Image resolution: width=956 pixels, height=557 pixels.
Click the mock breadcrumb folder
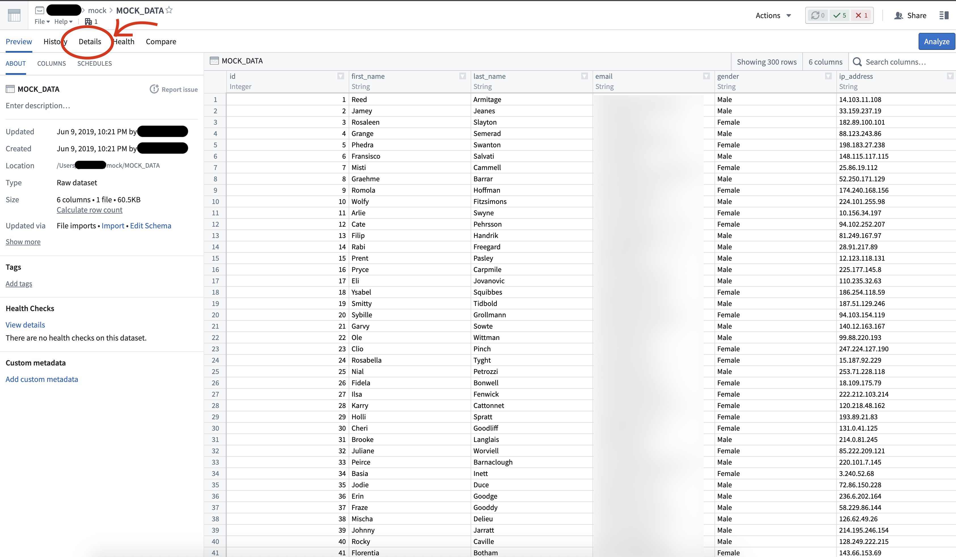[x=97, y=10]
